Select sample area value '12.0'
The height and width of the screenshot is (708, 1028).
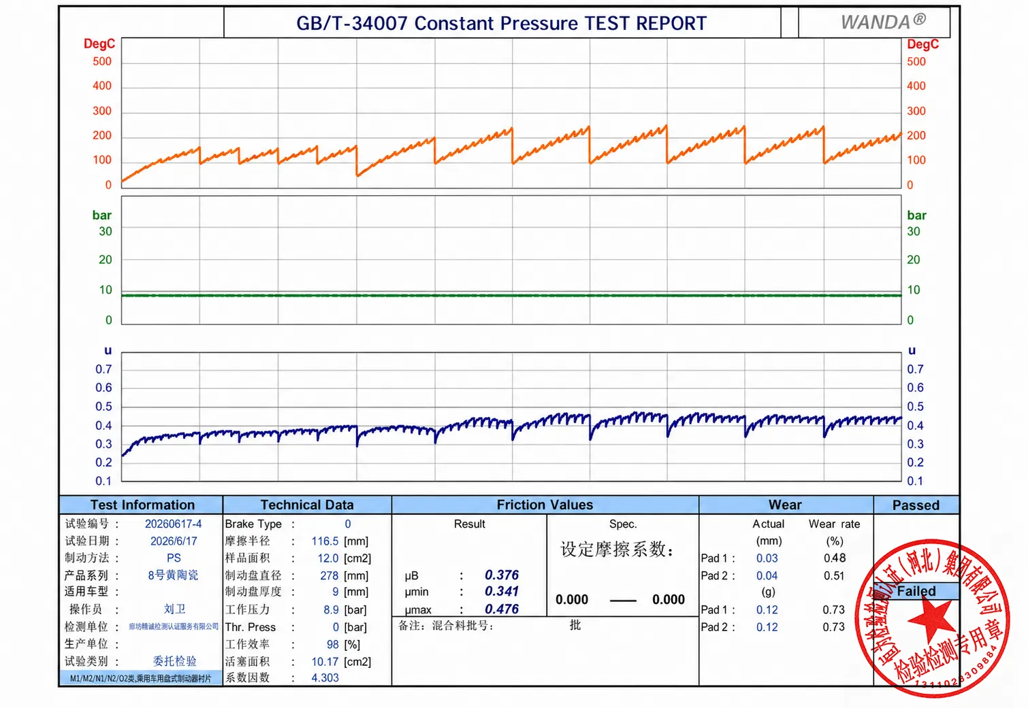[x=327, y=558]
